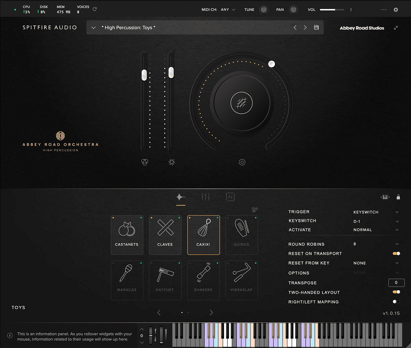Click the PAN knob
This screenshot has width=411, height=348.
click(293, 10)
